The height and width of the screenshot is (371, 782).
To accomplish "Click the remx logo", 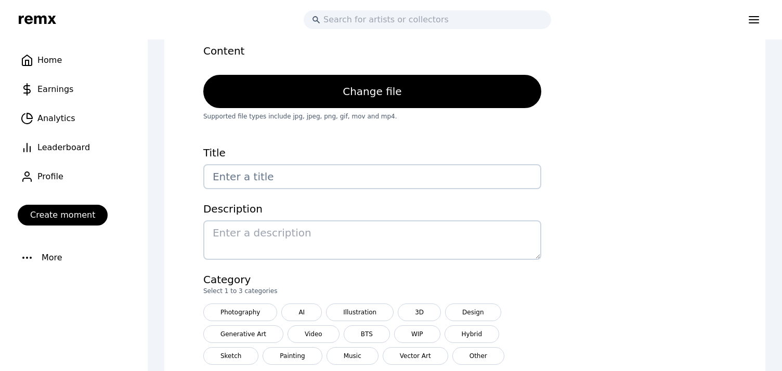I will pyautogui.click(x=37, y=19).
